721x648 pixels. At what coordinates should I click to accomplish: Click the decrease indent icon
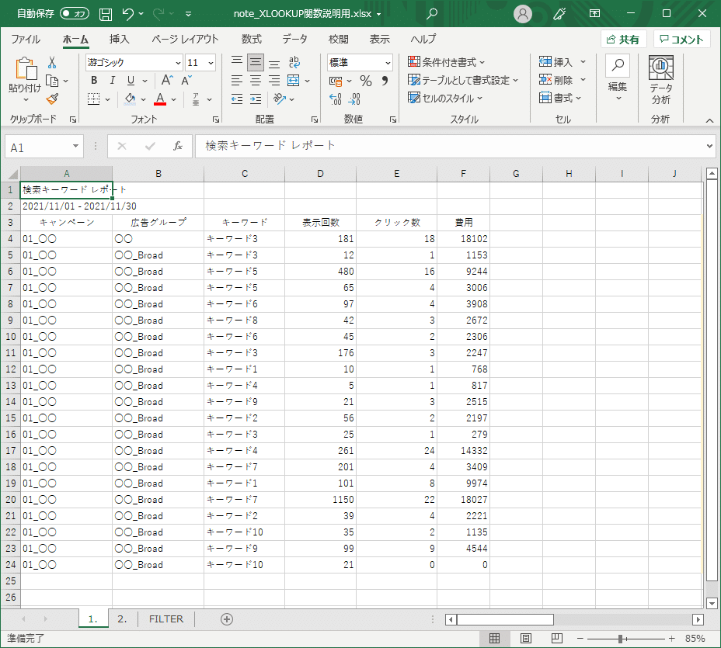click(x=237, y=99)
